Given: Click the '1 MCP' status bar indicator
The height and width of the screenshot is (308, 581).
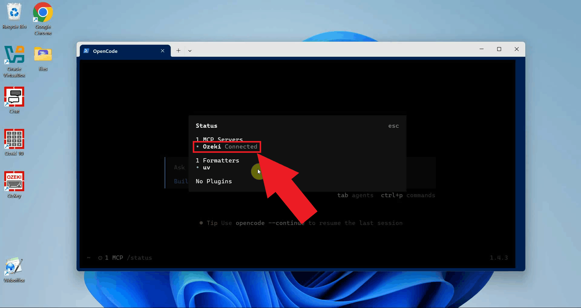Looking at the screenshot, I should coord(111,258).
